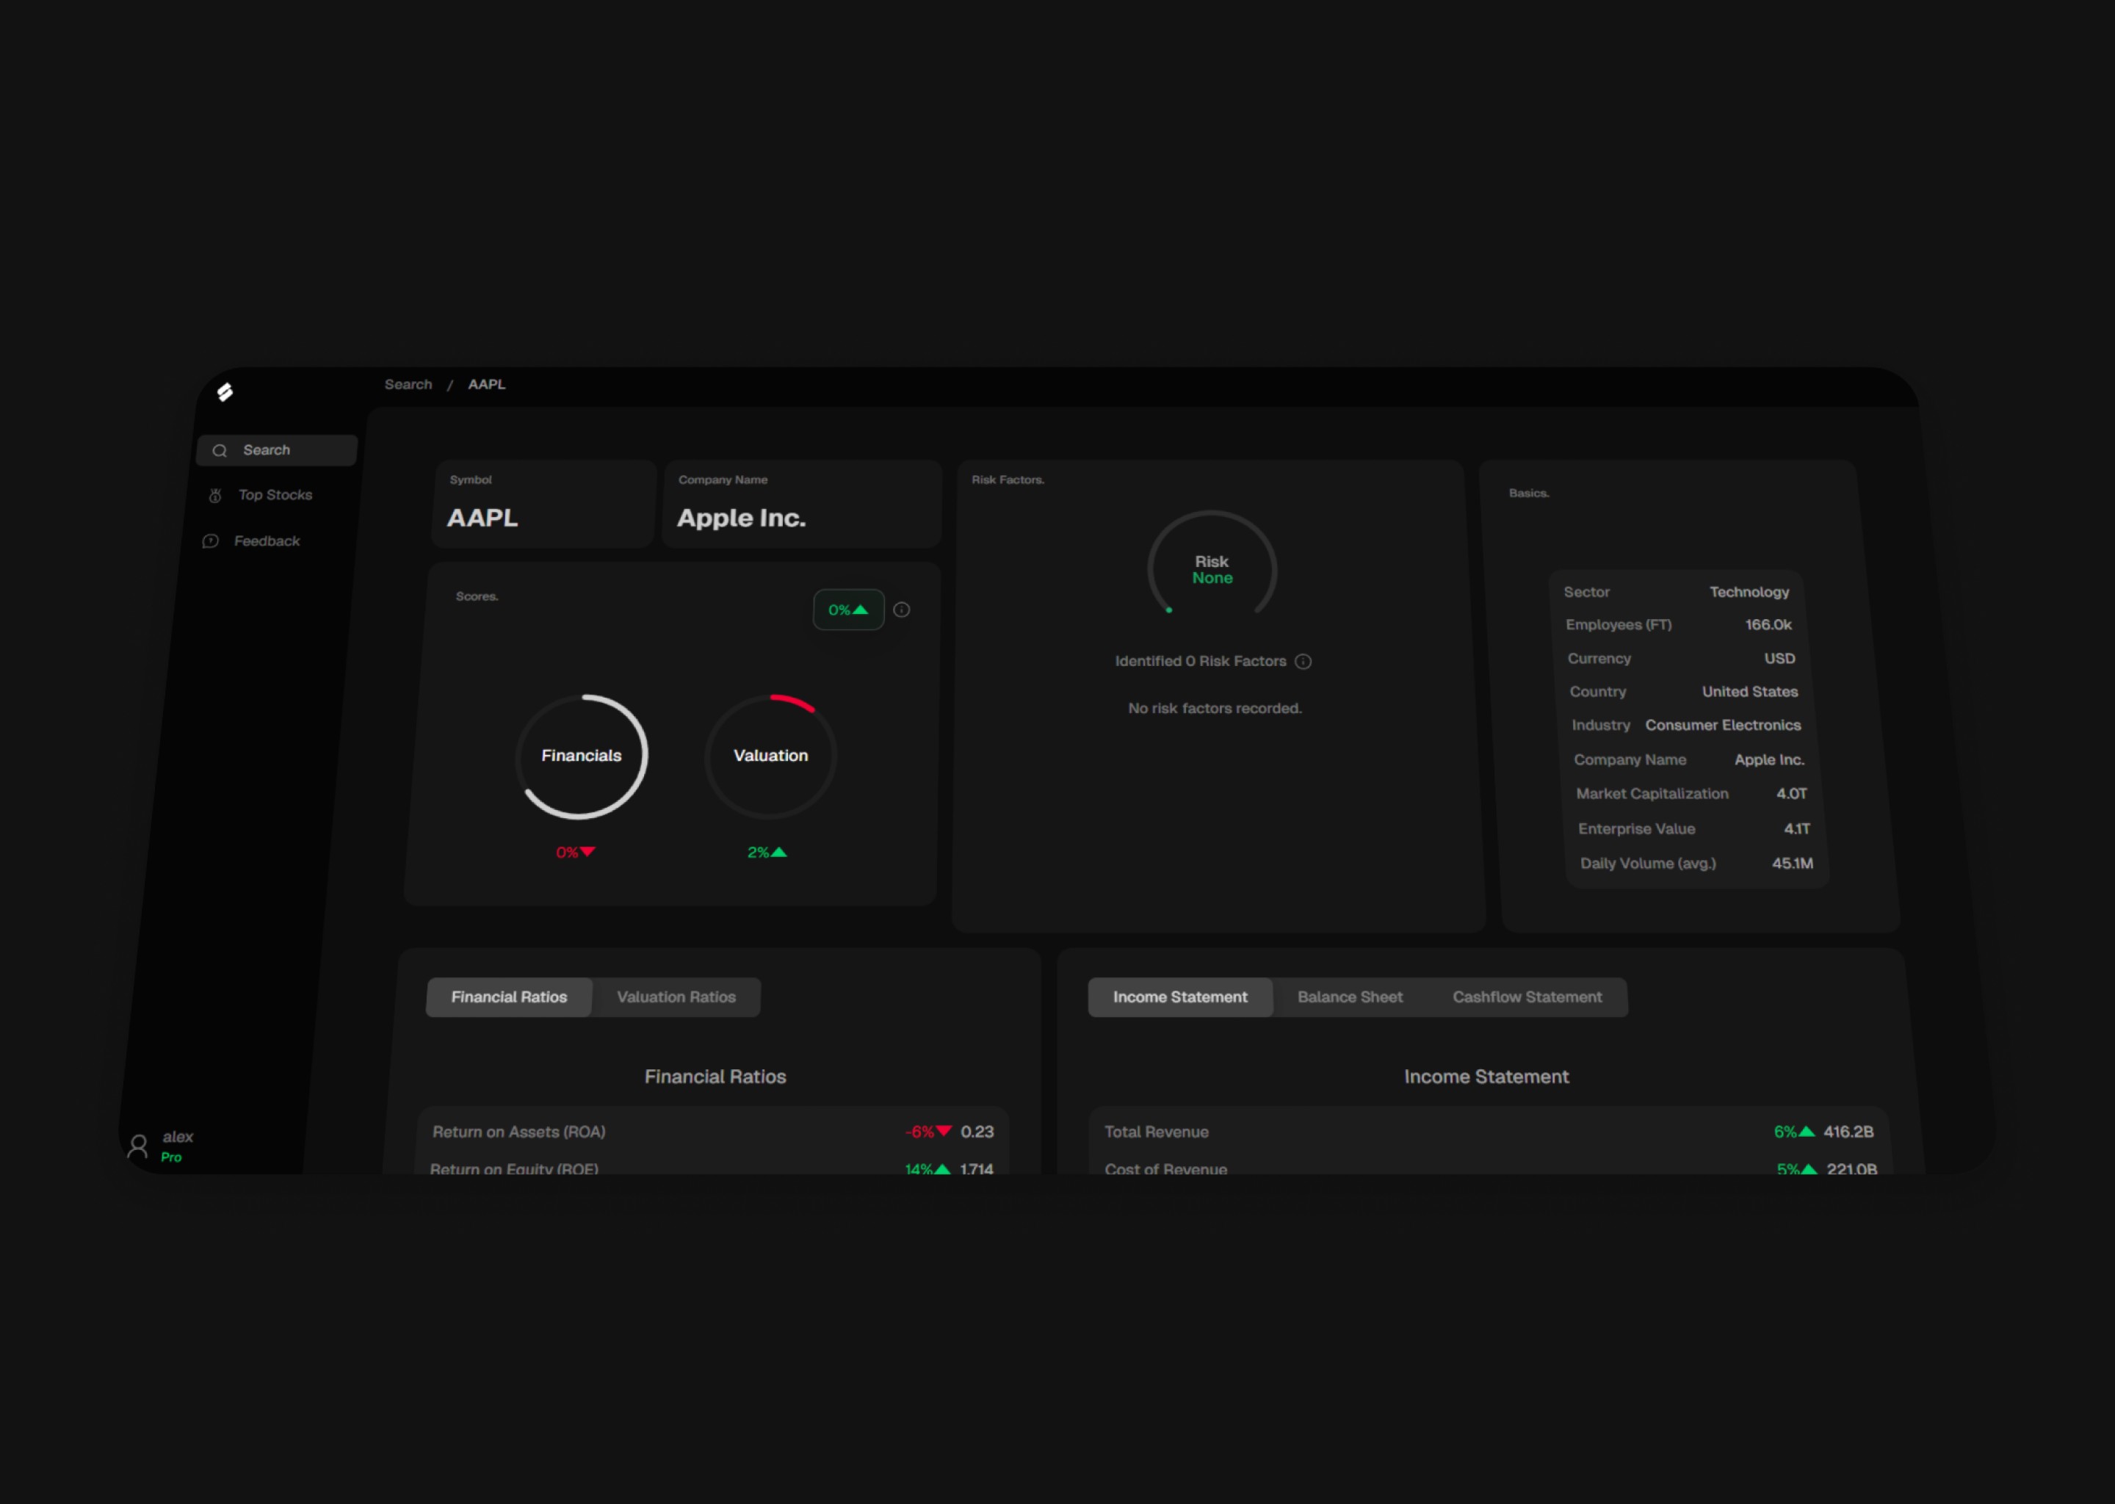Click the Valuation score gauge
Viewport: 2115px width, 1504px height.
pyautogui.click(x=770, y=756)
